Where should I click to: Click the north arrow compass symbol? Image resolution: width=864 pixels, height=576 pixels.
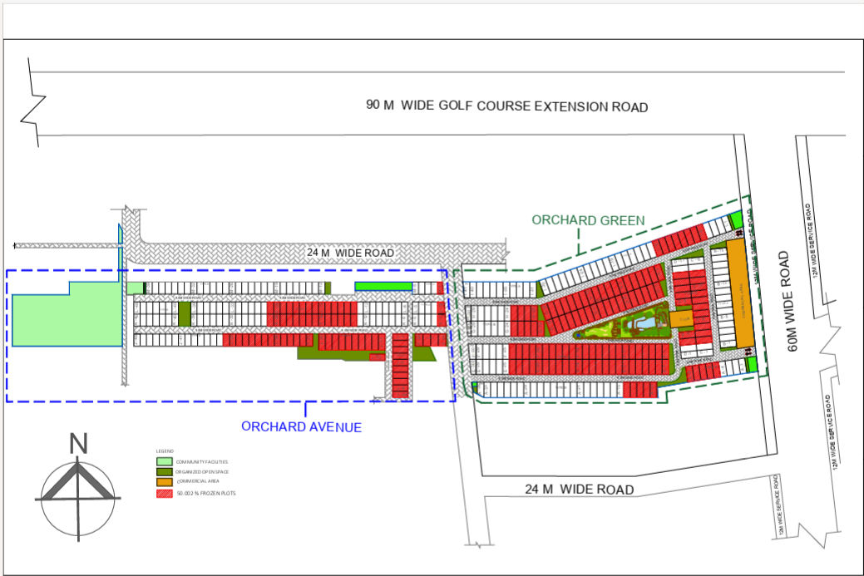tap(77, 500)
